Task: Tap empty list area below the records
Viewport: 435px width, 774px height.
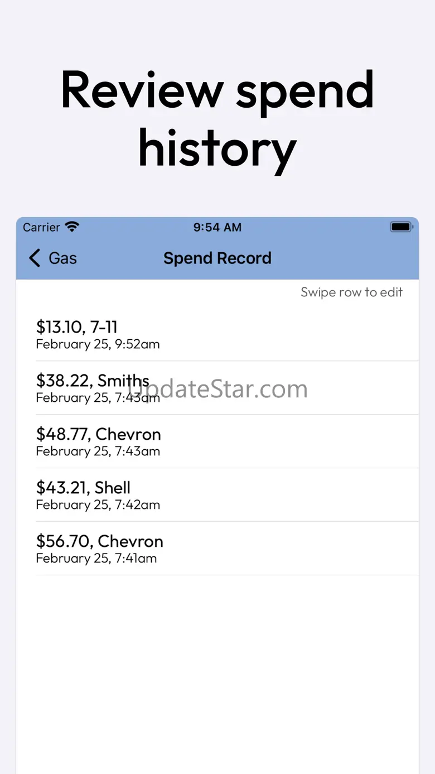Action: pos(217,670)
